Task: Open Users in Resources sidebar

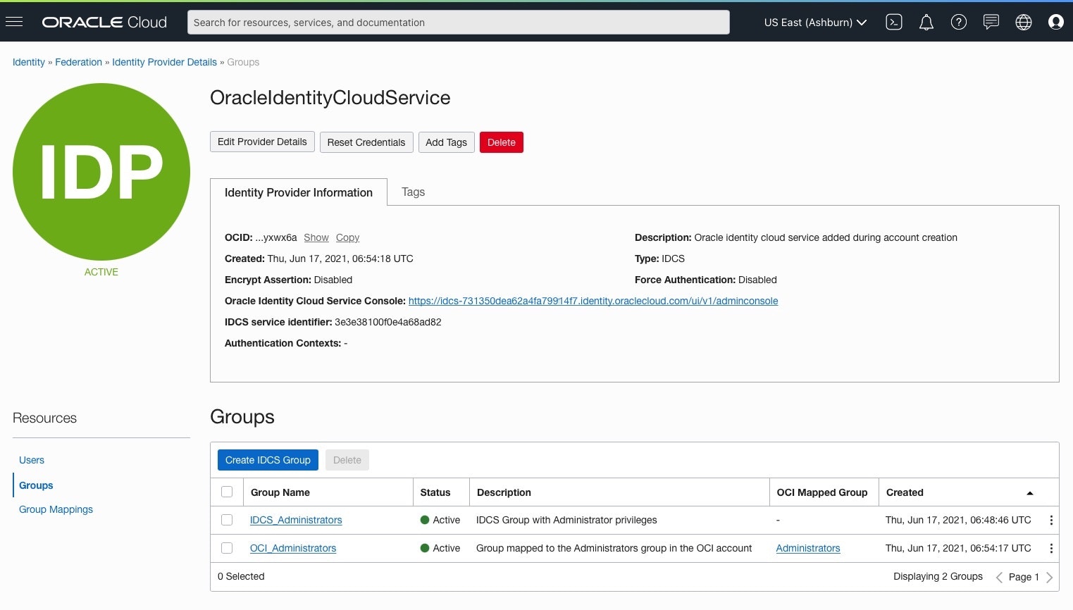Action: tap(32, 460)
